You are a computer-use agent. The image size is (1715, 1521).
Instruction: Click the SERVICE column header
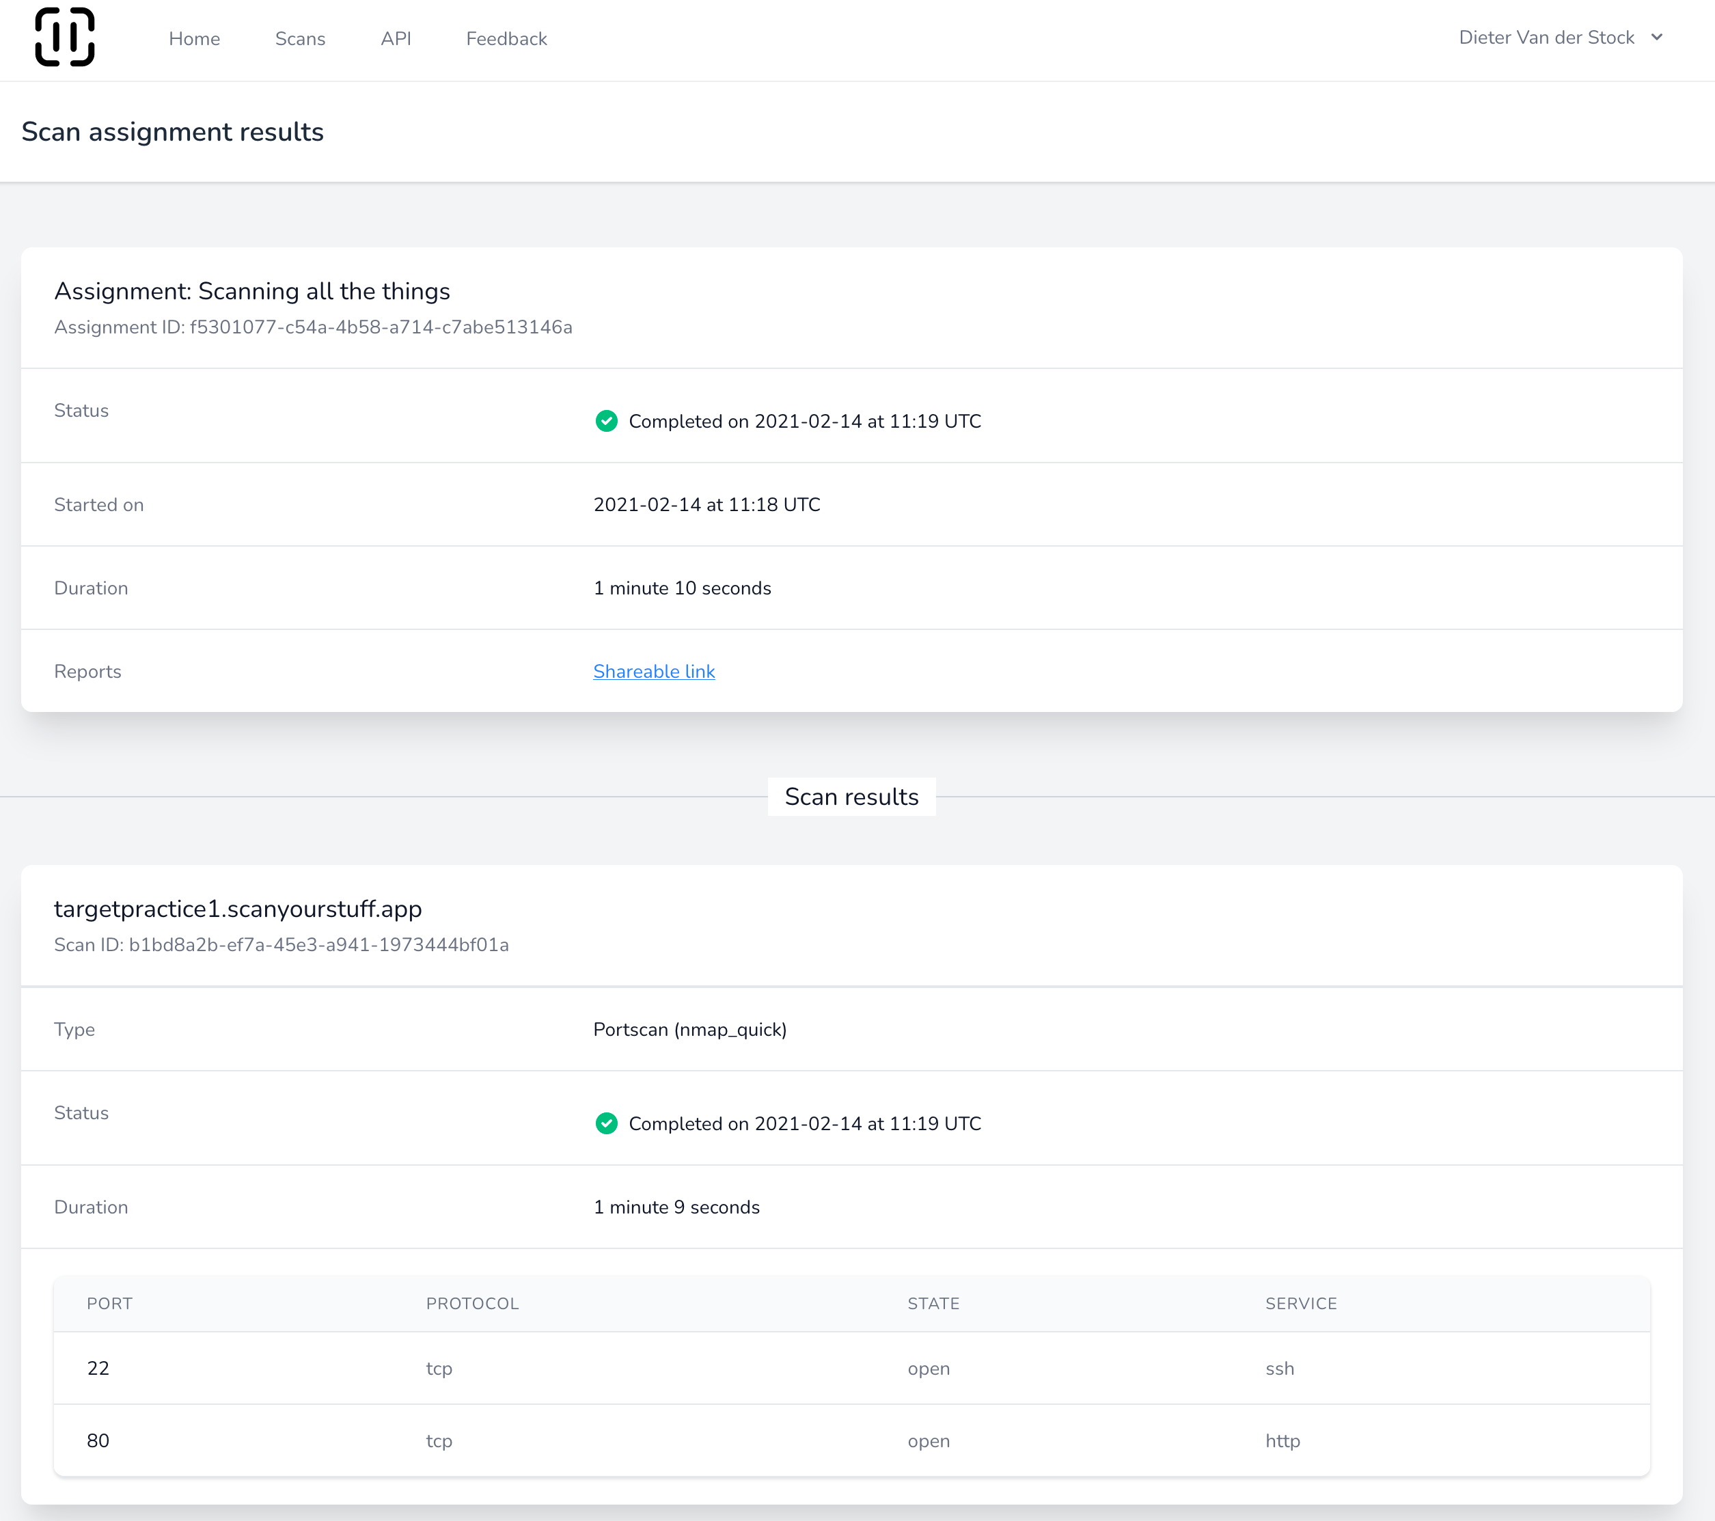pos(1300,1303)
